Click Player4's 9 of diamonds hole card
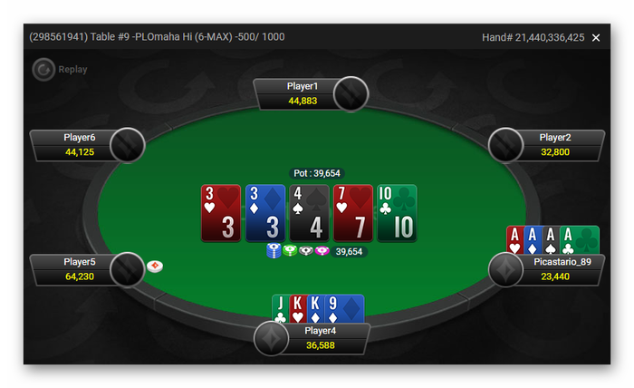 click(345, 309)
